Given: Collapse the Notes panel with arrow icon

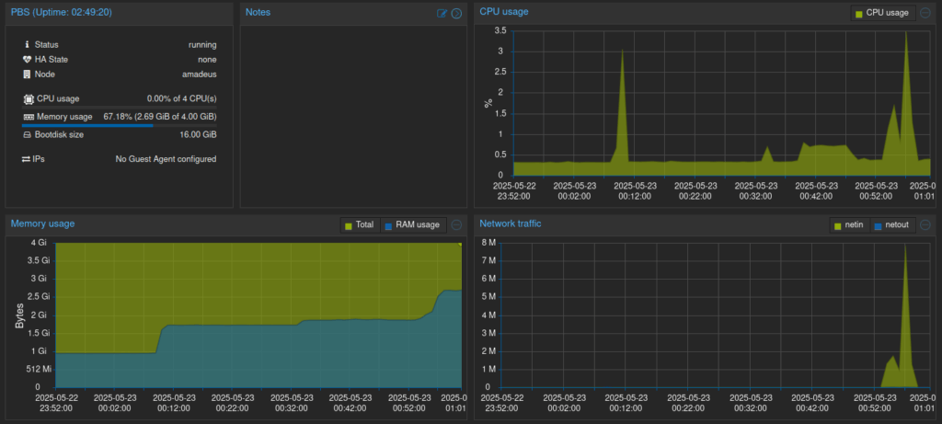Looking at the screenshot, I should pyautogui.click(x=456, y=13).
